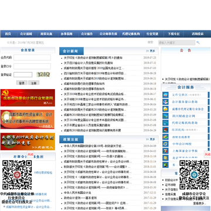Click icon beside 成都市代理记账行业协会
This screenshot has width=211, height=211.
[165, 109]
